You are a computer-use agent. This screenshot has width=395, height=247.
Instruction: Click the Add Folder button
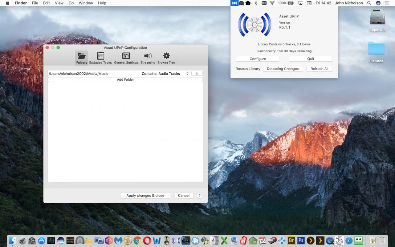coord(125,80)
